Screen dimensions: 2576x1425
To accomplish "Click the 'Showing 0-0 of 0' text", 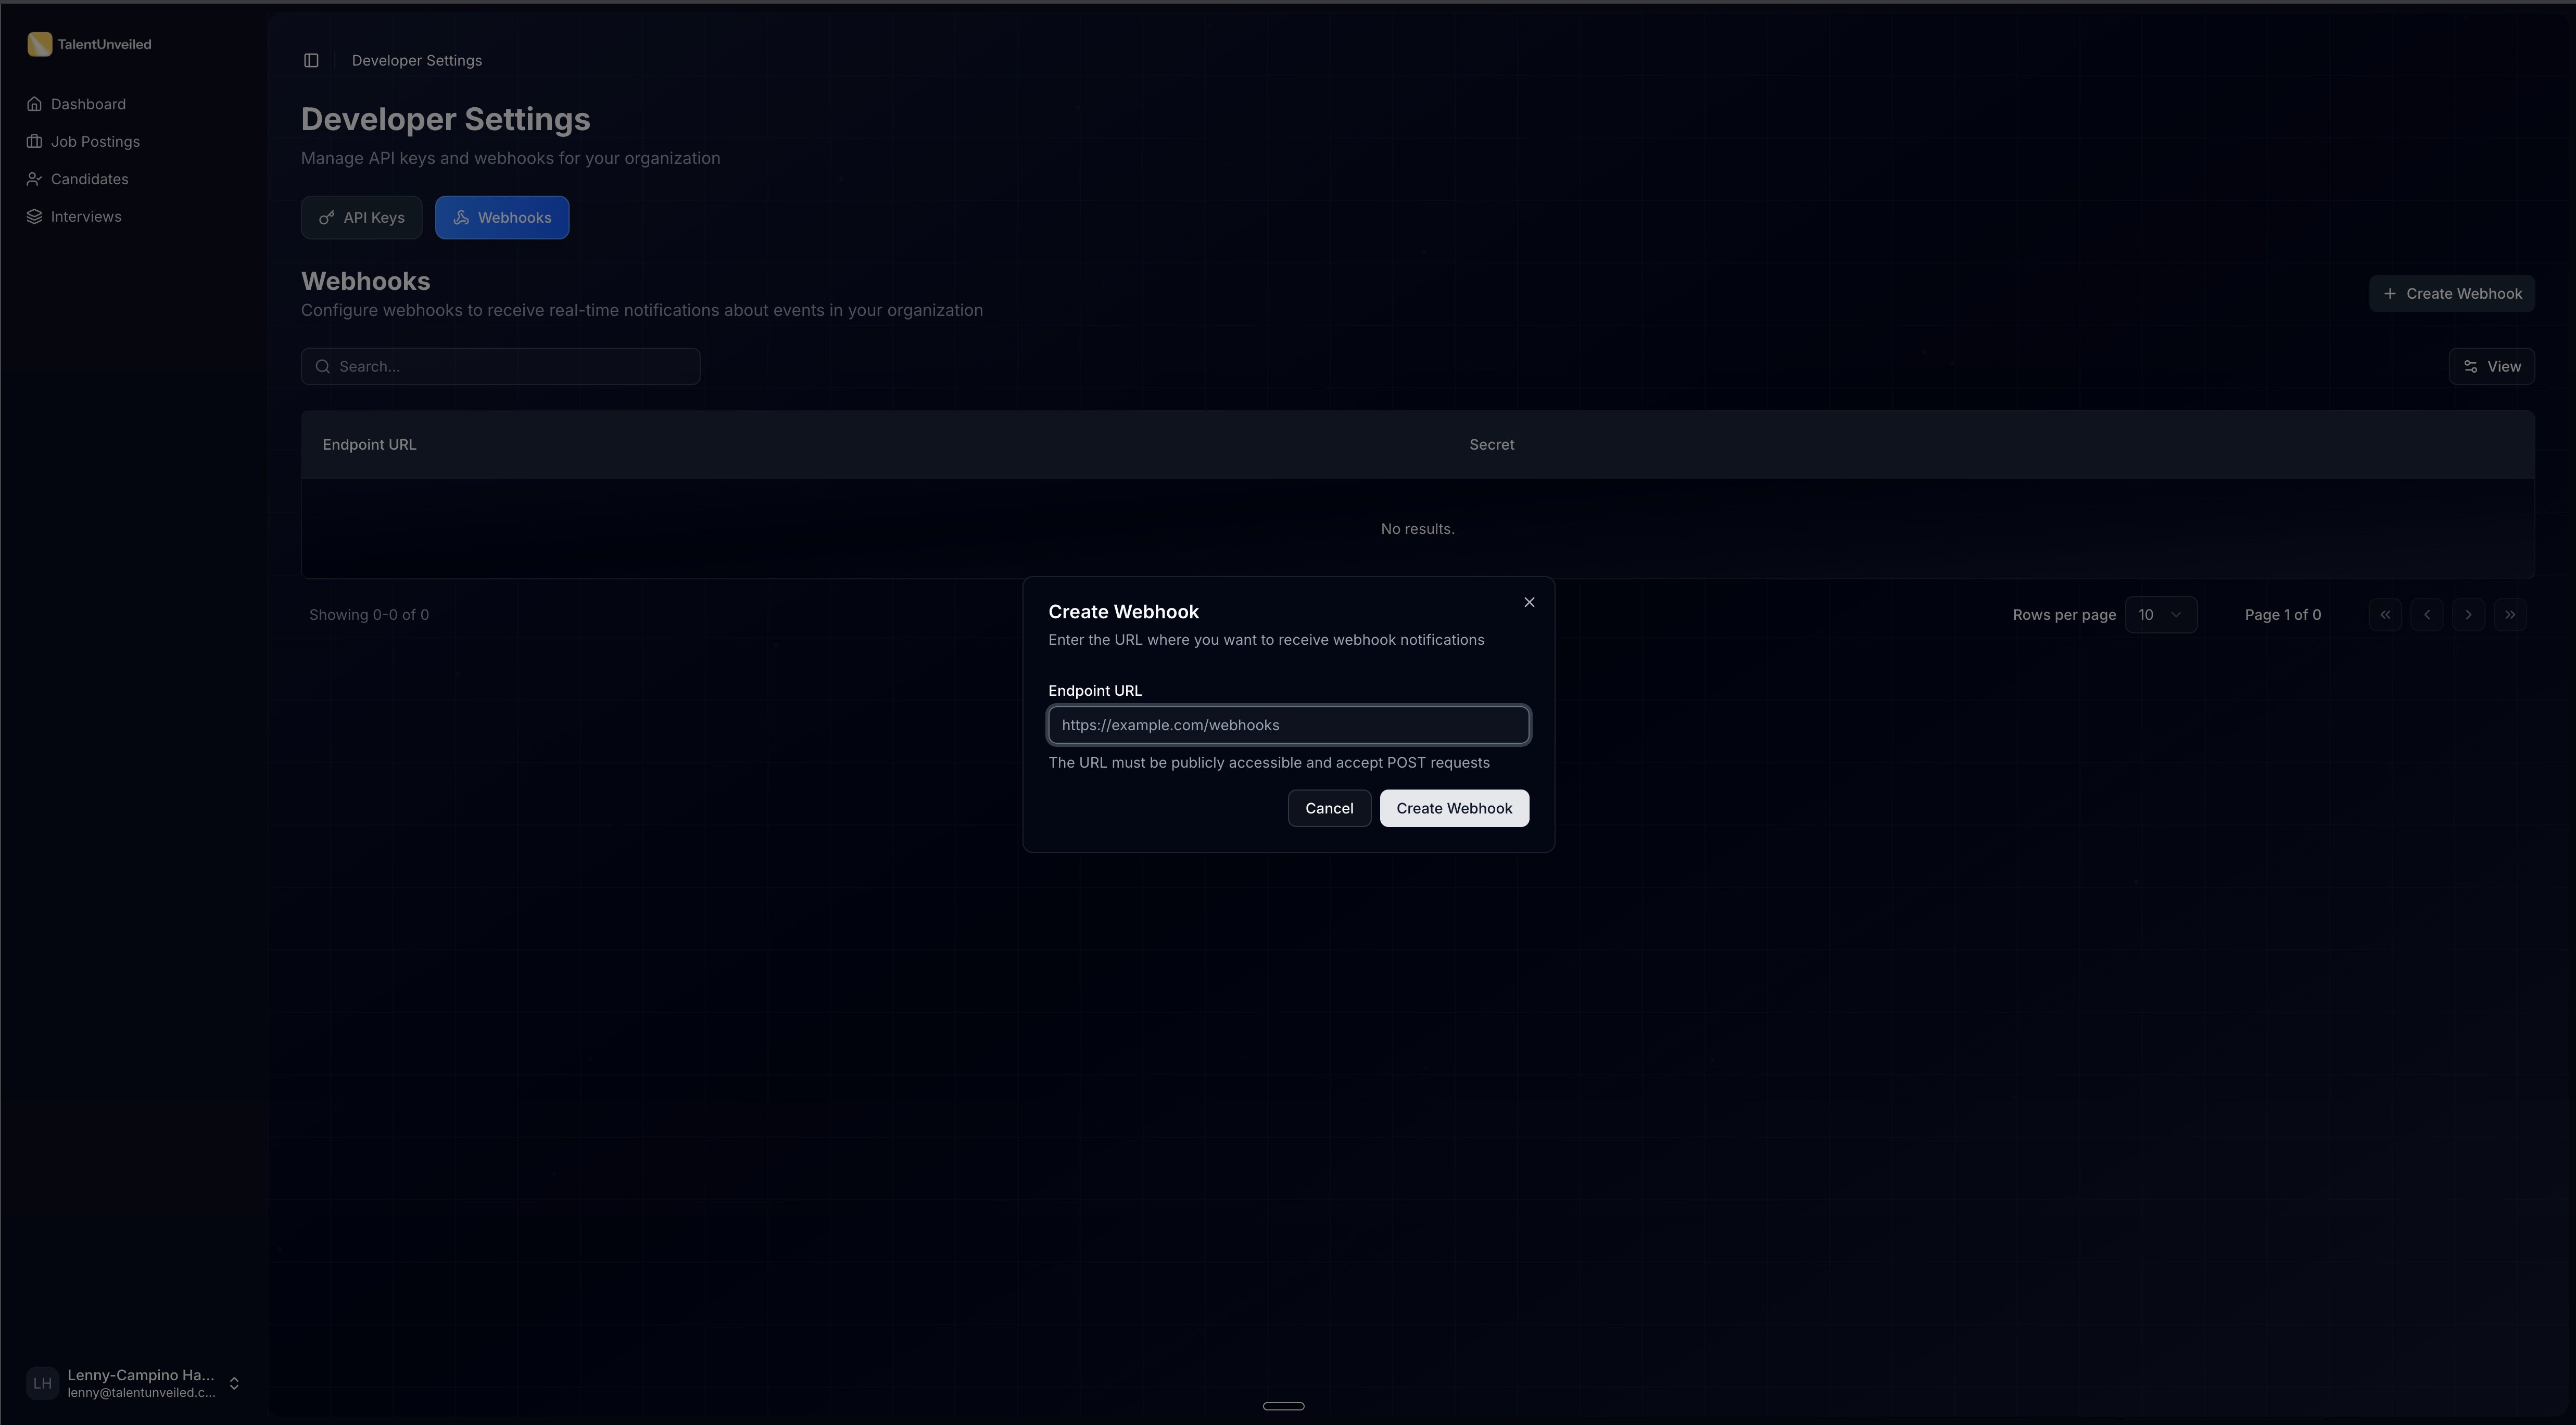I will (x=369, y=615).
